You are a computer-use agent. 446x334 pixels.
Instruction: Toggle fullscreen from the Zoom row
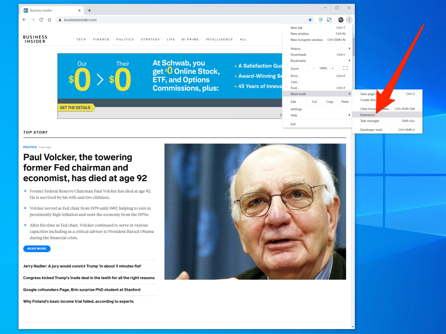click(345, 68)
